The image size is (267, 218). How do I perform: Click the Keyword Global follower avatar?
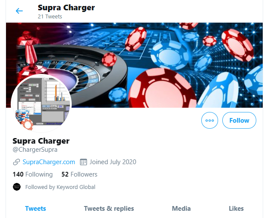pos(17,187)
